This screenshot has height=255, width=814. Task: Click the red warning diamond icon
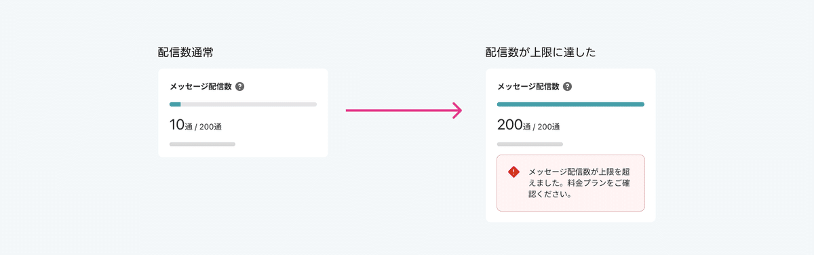click(x=513, y=172)
